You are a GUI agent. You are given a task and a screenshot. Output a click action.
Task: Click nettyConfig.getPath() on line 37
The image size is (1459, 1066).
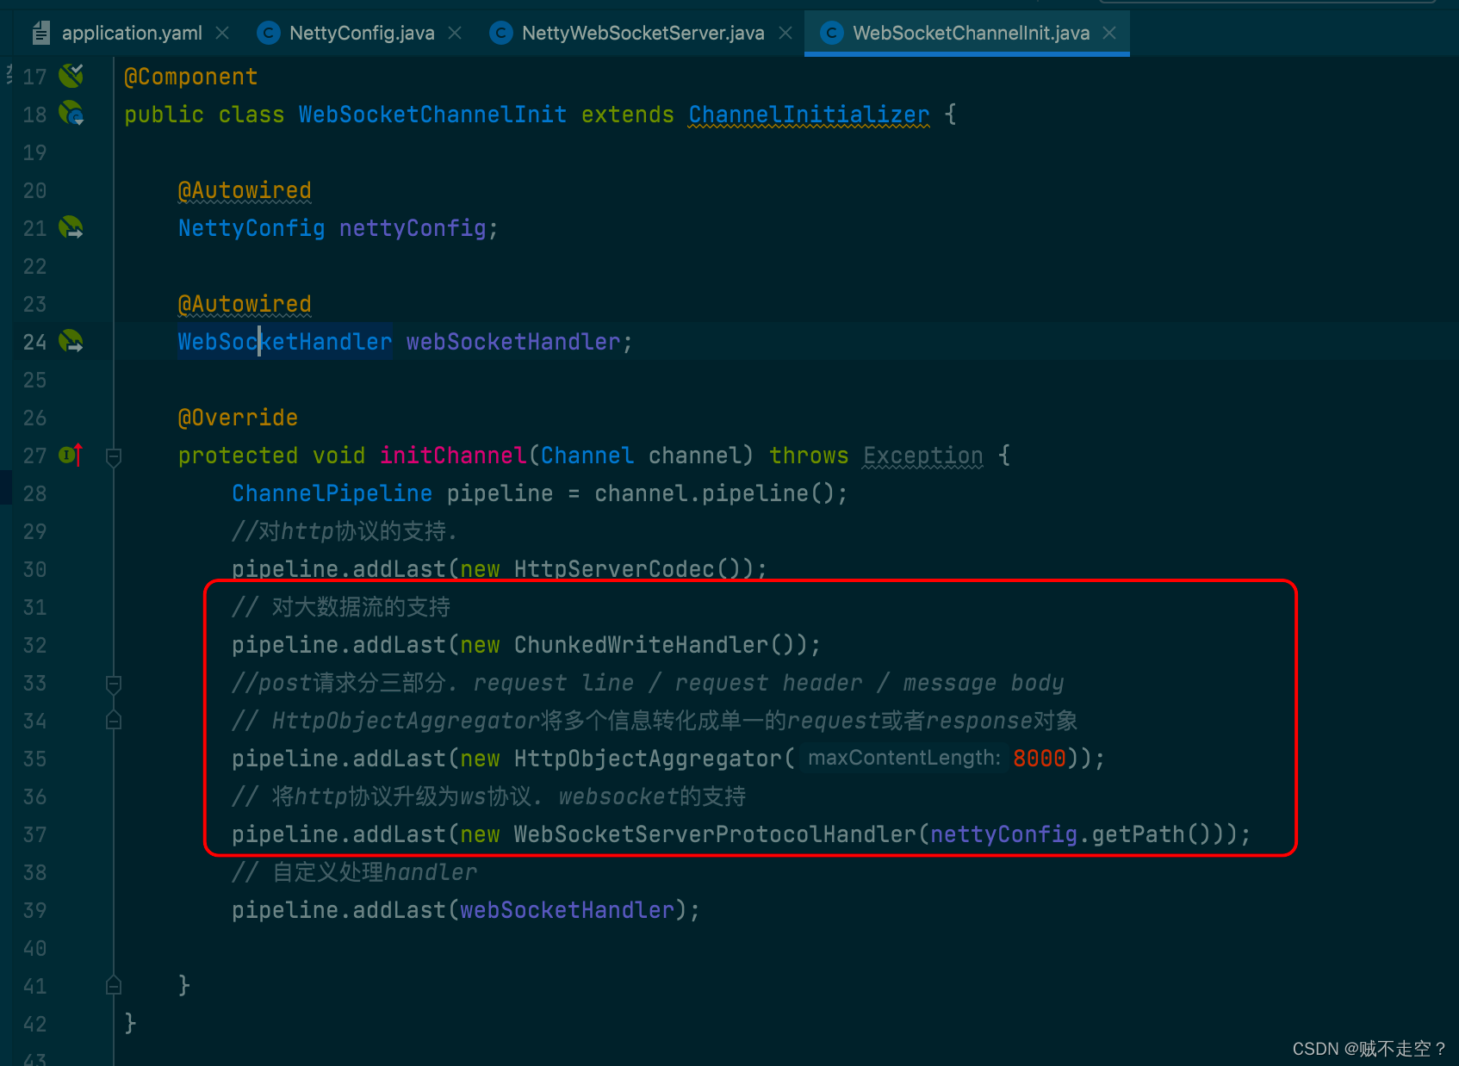click(1071, 834)
